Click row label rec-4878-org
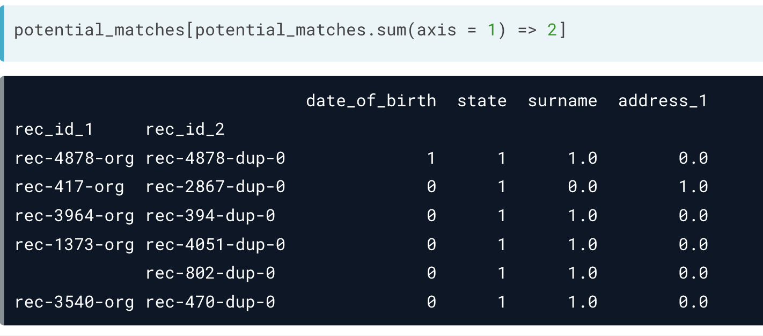The image size is (763, 336). [74, 158]
